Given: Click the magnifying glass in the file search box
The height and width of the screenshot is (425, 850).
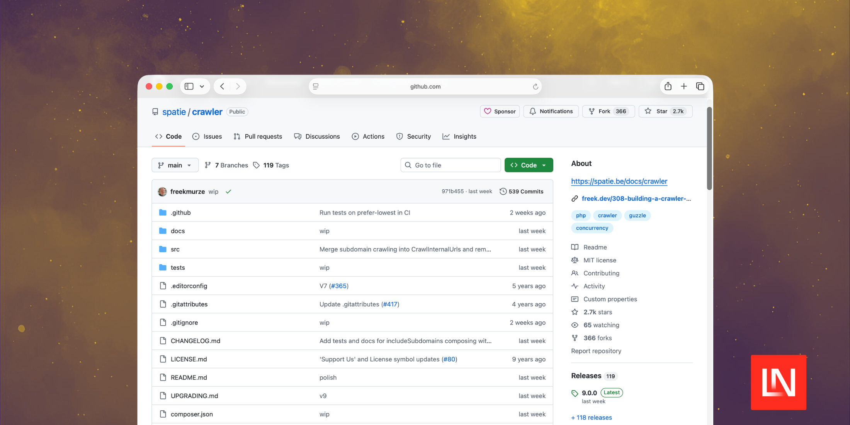Looking at the screenshot, I should point(408,165).
